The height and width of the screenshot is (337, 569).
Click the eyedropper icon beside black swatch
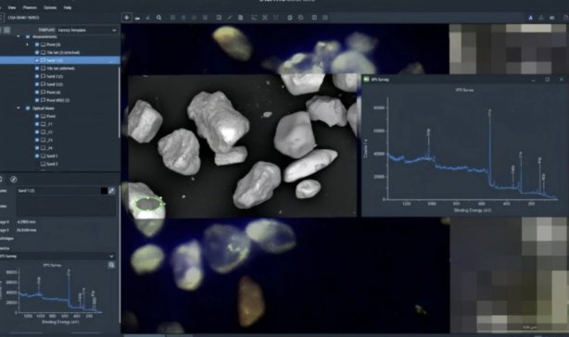point(112,191)
